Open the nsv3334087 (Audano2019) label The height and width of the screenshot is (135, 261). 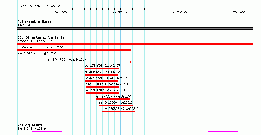tap(106, 90)
